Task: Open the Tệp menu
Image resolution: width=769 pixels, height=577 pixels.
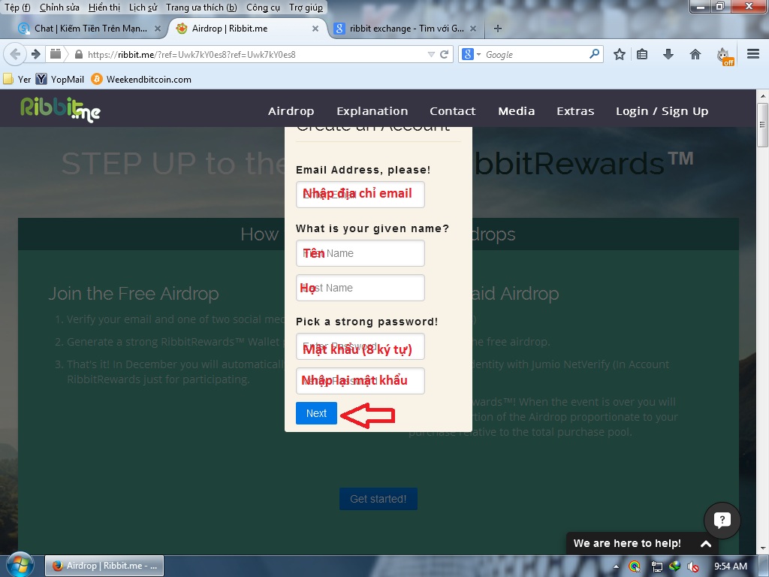Action: (x=17, y=8)
